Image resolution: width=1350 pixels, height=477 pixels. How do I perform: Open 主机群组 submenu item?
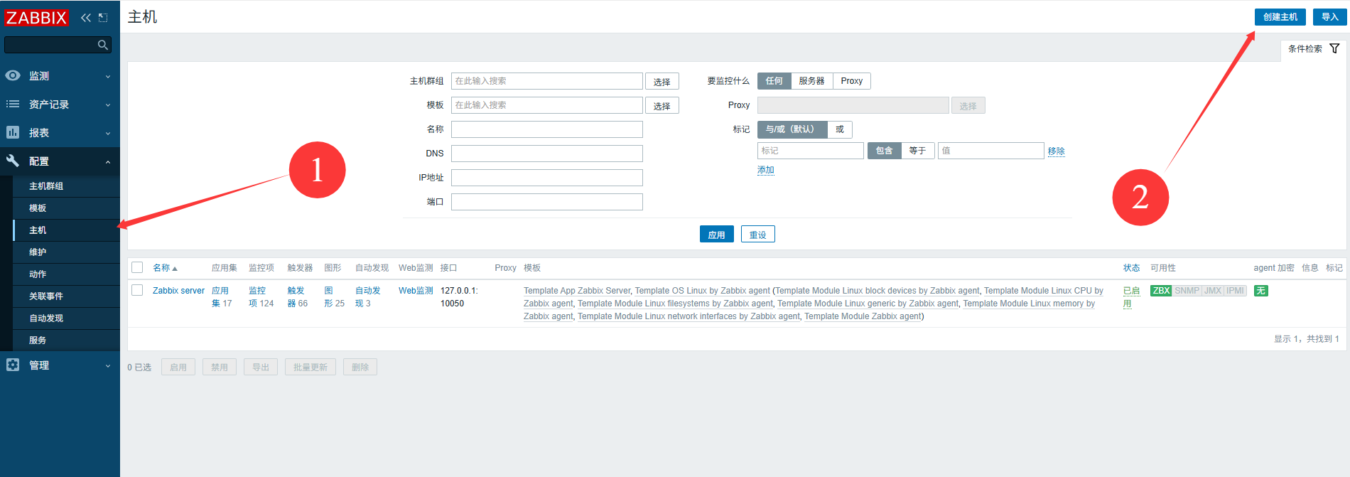tap(66, 186)
